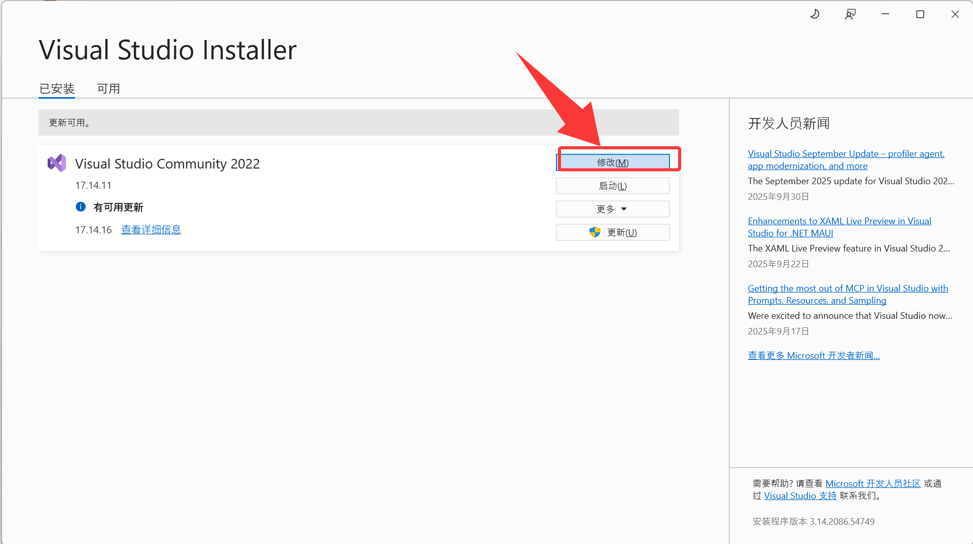
Task: Open 查看更多 Microsoft 开发者新闻 link
Action: [x=814, y=356]
